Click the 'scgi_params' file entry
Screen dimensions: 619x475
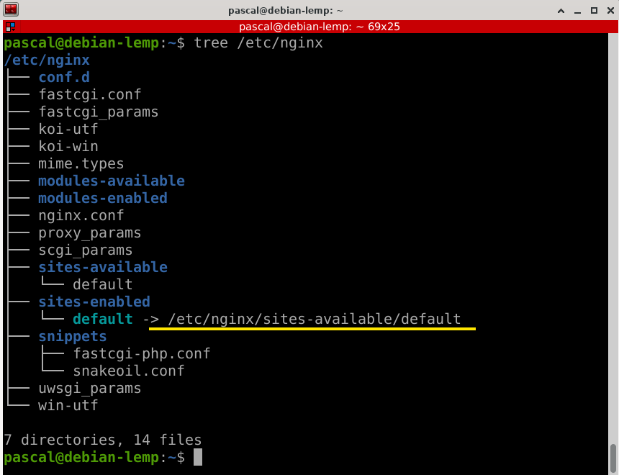[x=85, y=250]
